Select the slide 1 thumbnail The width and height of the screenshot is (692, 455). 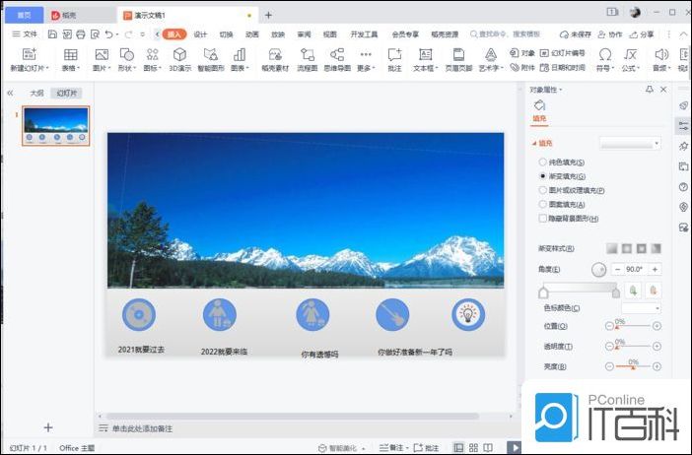pos(55,125)
